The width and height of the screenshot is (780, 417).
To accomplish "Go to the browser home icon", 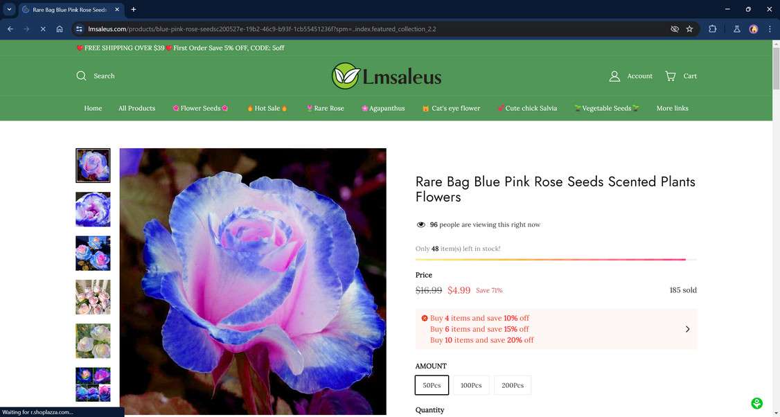I will point(59,29).
